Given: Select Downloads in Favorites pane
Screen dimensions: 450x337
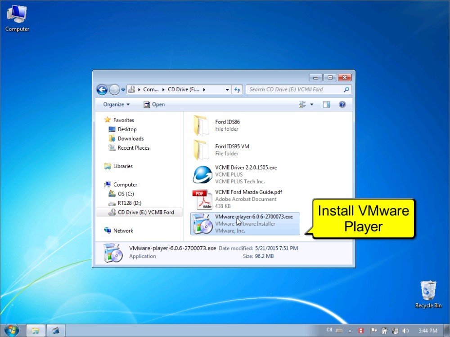Looking at the screenshot, I should [x=130, y=138].
